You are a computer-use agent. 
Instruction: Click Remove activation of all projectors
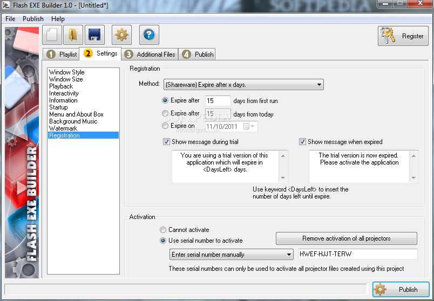[346, 238]
